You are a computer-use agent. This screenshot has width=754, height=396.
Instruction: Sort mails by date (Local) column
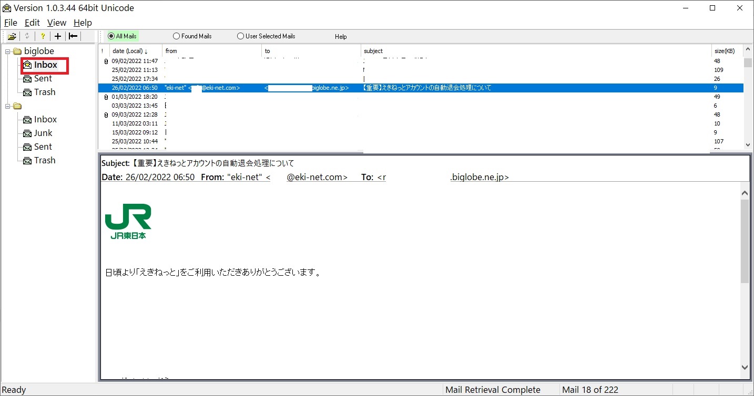[x=129, y=51]
